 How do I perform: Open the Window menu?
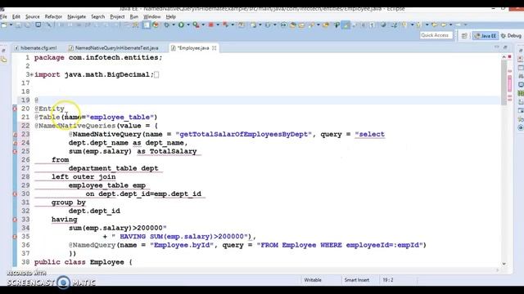[x=152, y=16]
